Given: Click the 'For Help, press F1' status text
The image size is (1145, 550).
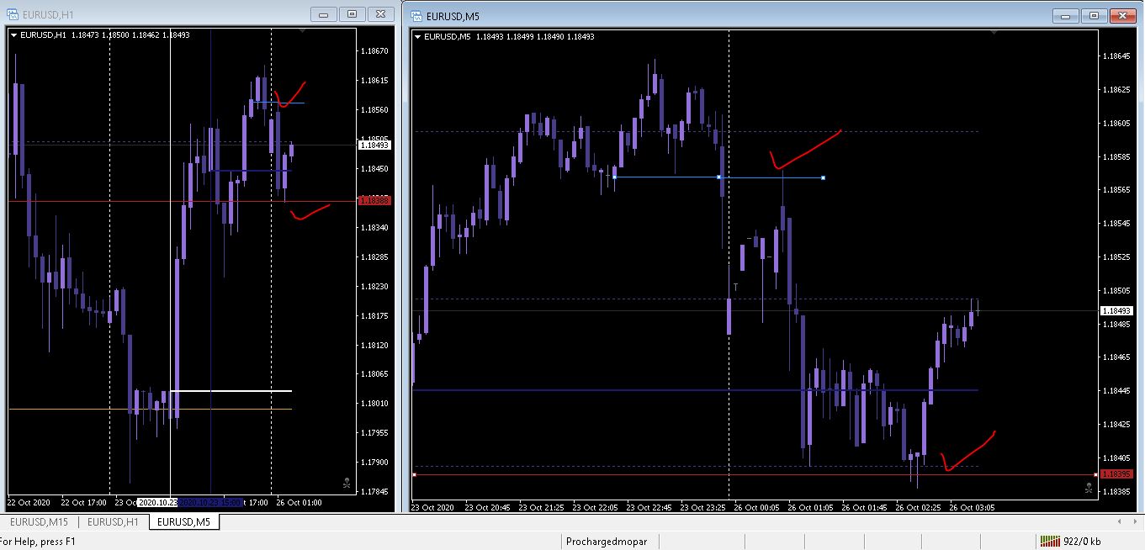Looking at the screenshot, I should [x=38, y=542].
